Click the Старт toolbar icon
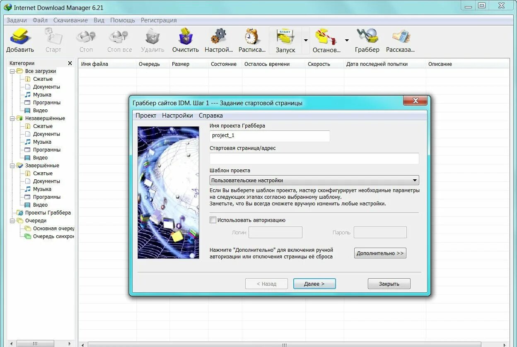 [53, 36]
